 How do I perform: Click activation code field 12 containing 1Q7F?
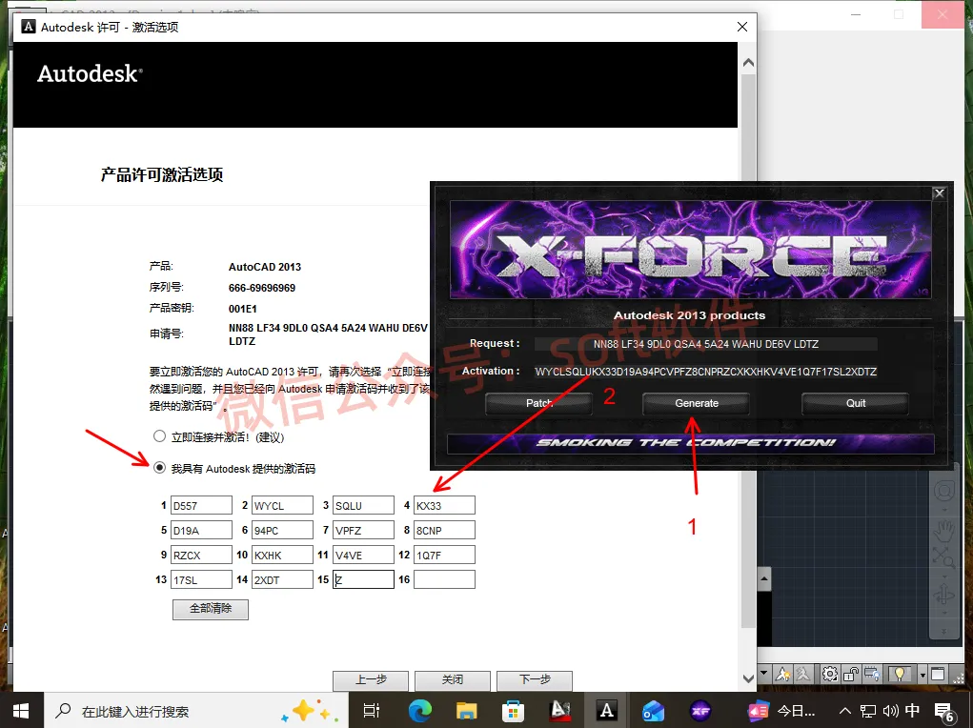pyautogui.click(x=444, y=555)
